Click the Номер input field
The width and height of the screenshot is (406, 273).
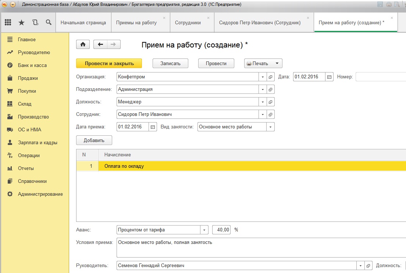[381, 77]
